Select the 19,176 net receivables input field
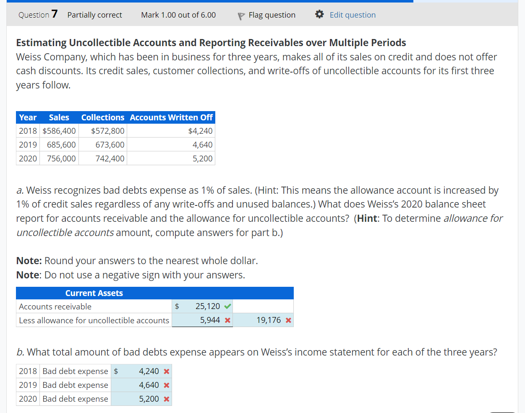Viewport: 525px width, 413px height. pos(269,319)
